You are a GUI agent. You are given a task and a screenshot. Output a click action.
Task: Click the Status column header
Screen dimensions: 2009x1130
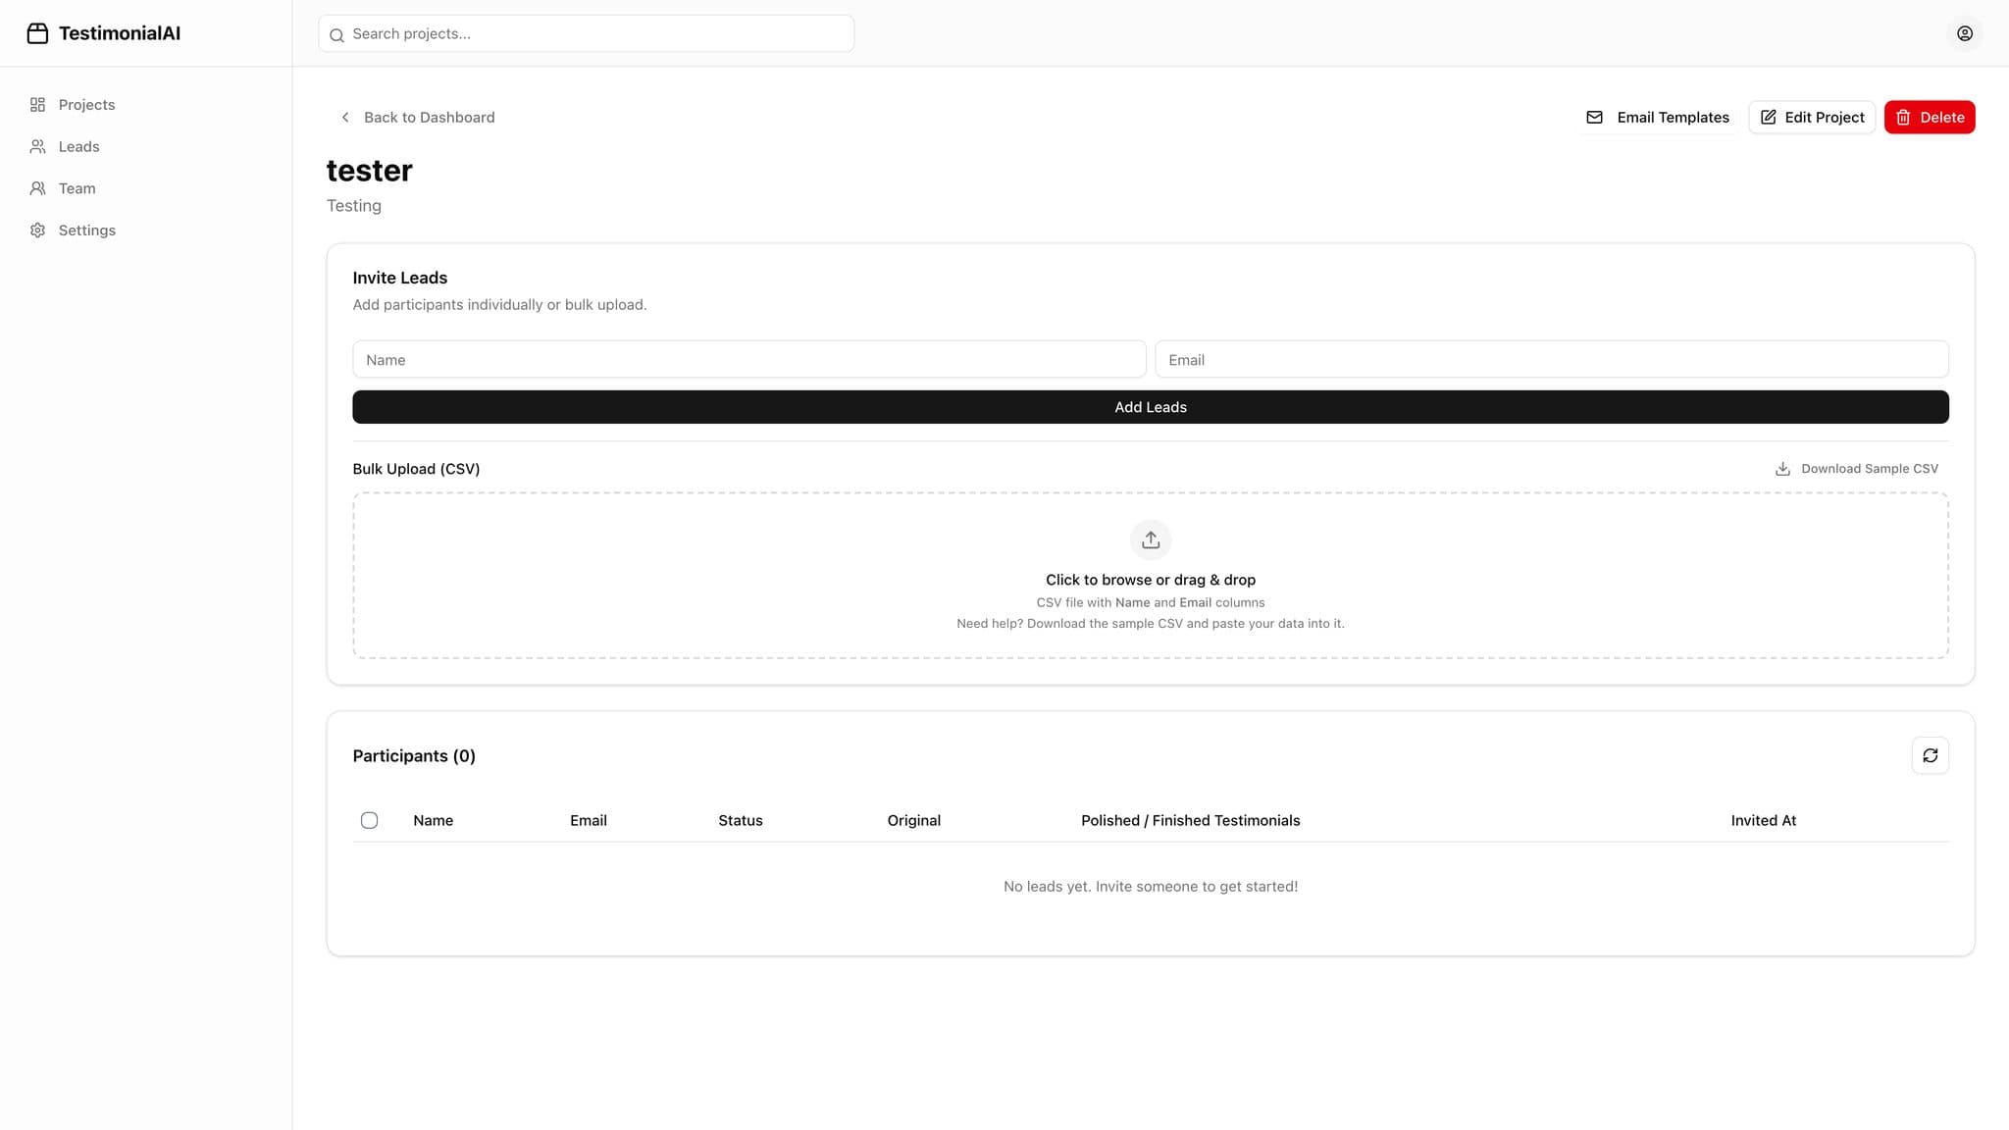741,820
